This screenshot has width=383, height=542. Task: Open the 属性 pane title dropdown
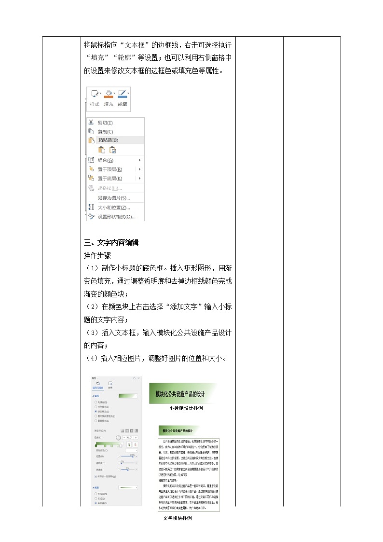pos(97,378)
